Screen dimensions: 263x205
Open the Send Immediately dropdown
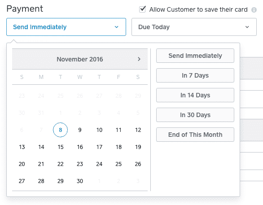pos(66,27)
